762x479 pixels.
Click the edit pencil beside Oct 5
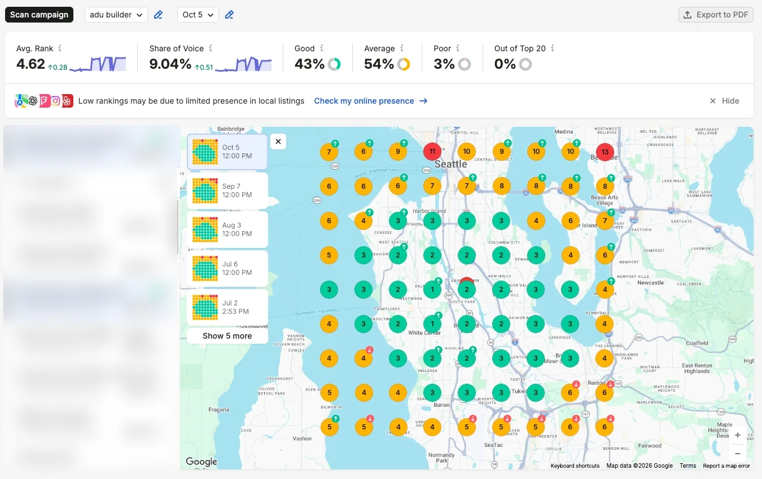coord(229,15)
